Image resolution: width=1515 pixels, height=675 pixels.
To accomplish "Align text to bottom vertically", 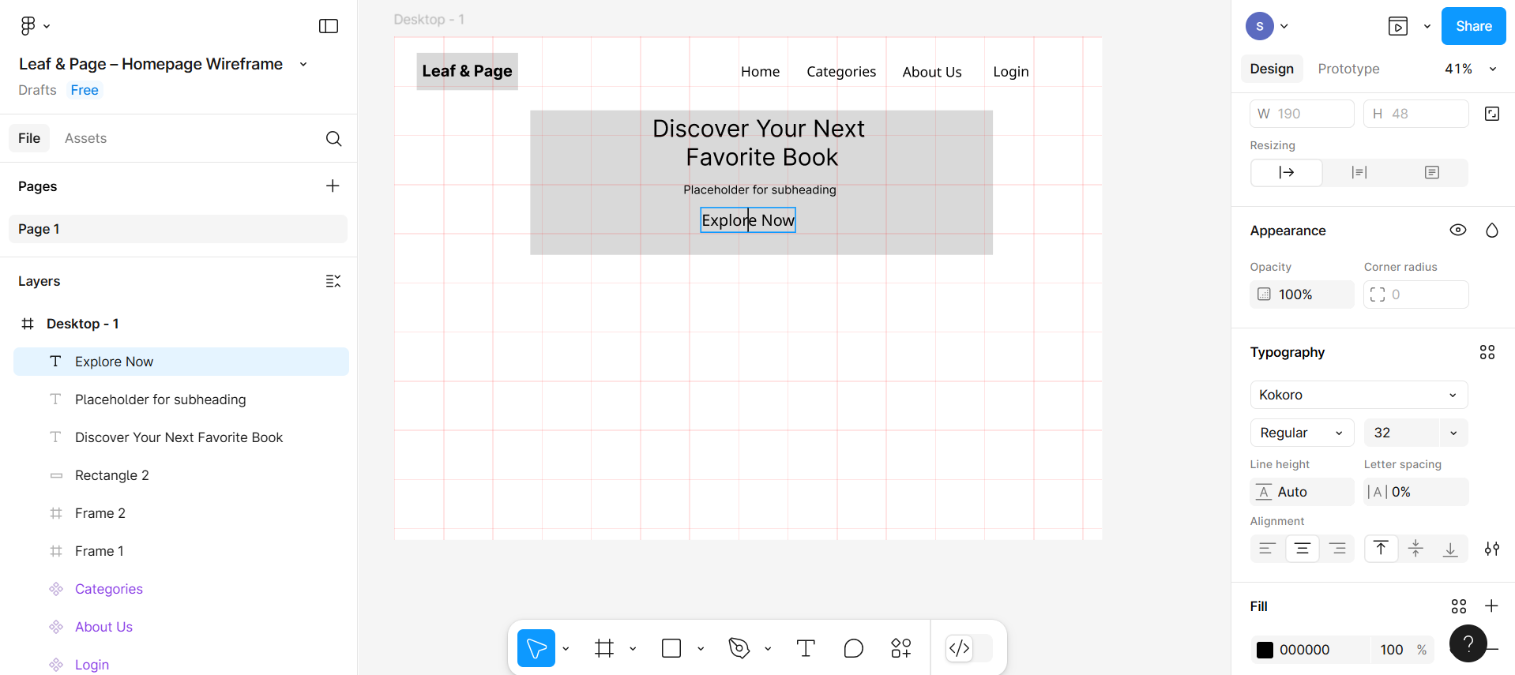I will pos(1450,549).
